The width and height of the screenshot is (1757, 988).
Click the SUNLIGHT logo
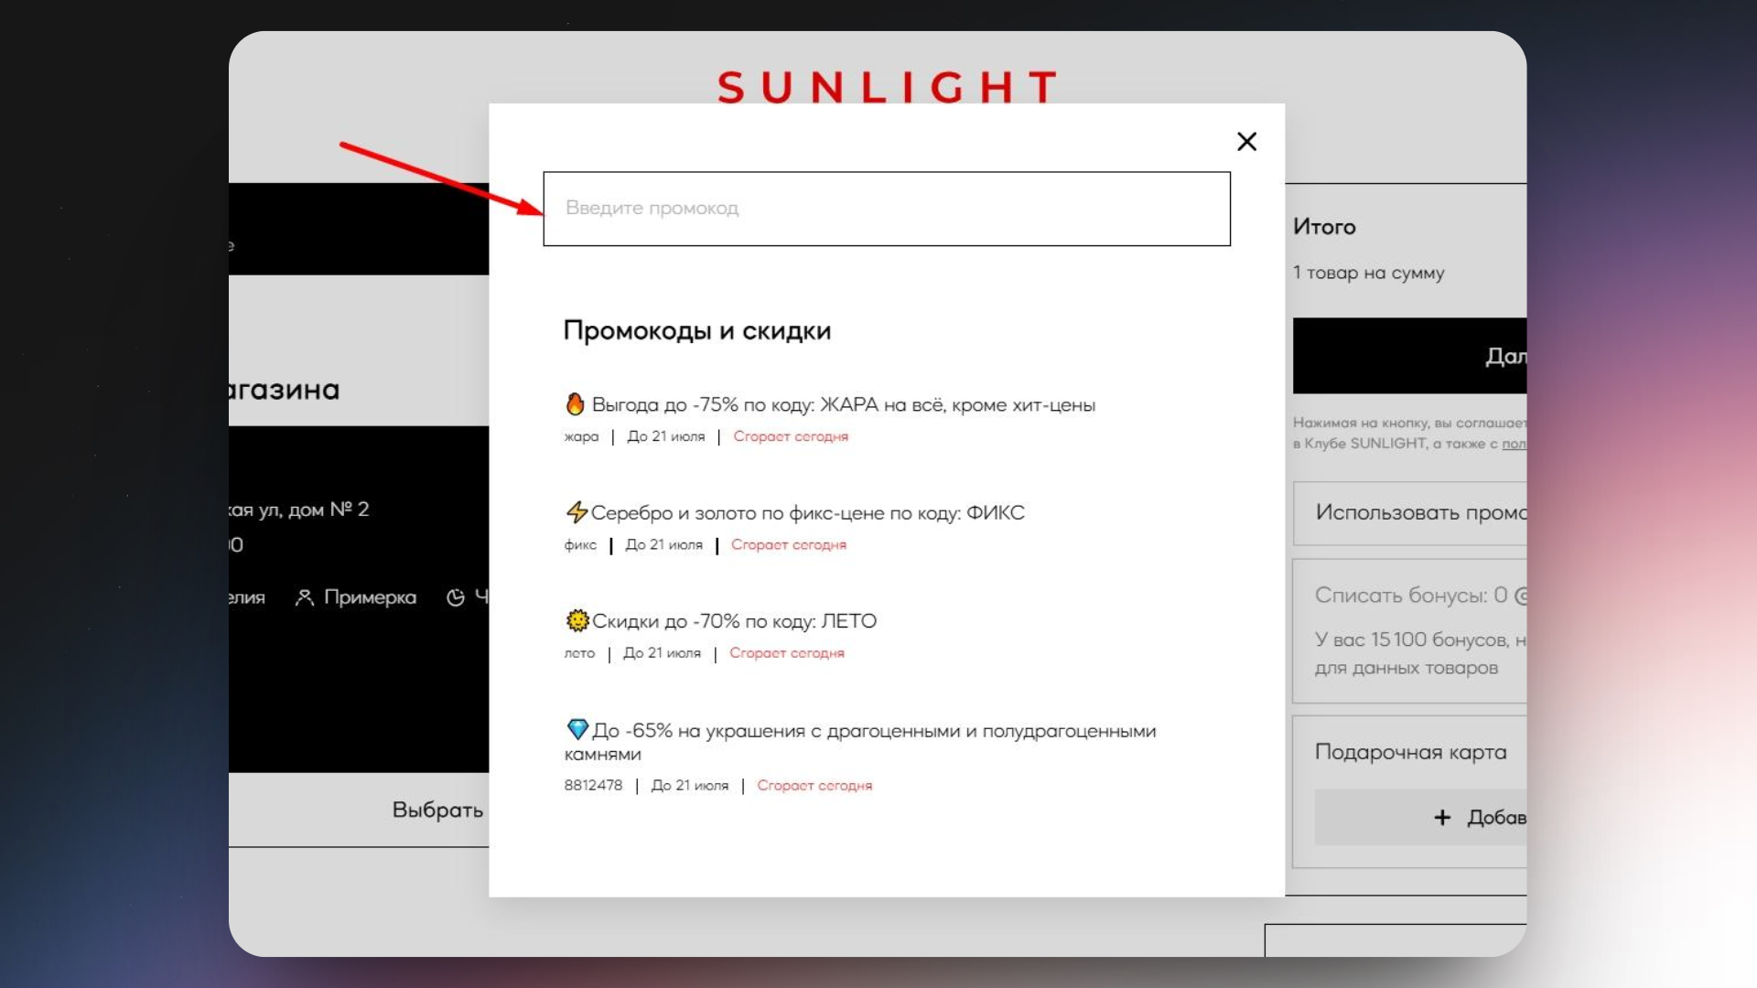click(x=888, y=87)
